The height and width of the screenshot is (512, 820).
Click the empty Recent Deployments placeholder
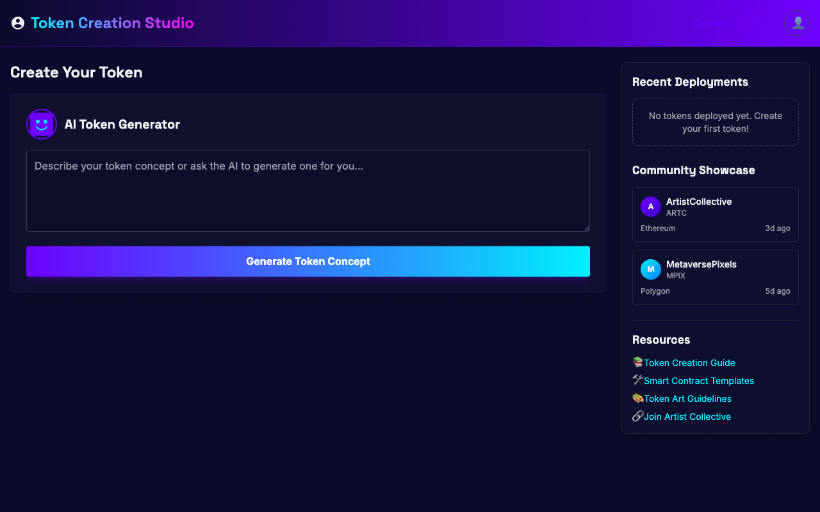[x=715, y=122]
